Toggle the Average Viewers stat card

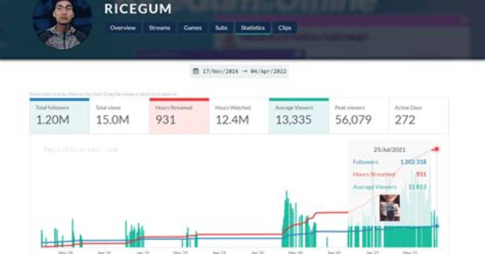(x=299, y=116)
